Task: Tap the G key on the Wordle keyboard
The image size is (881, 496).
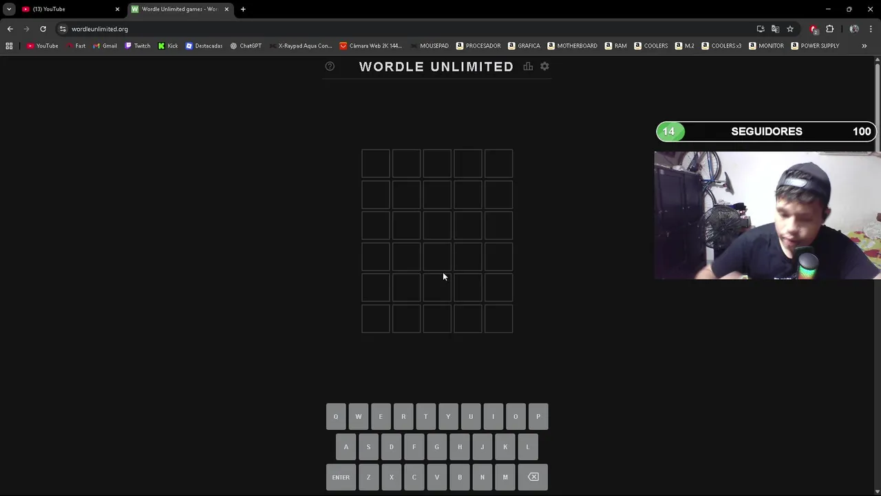Action: click(436, 446)
